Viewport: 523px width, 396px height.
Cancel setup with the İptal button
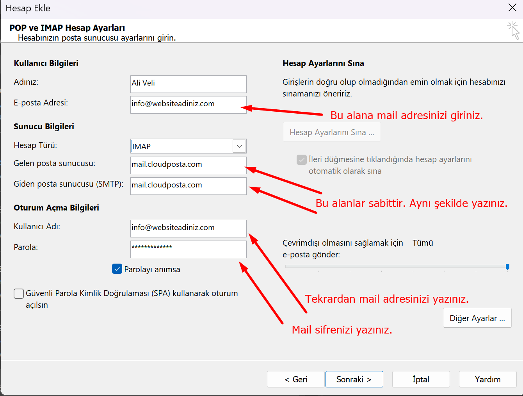coord(421,379)
